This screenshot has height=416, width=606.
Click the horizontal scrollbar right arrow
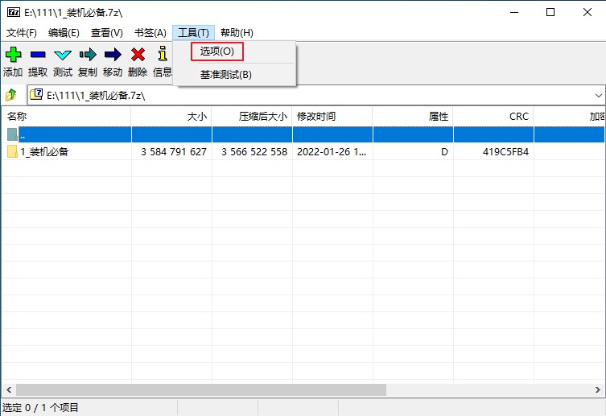tap(599, 389)
